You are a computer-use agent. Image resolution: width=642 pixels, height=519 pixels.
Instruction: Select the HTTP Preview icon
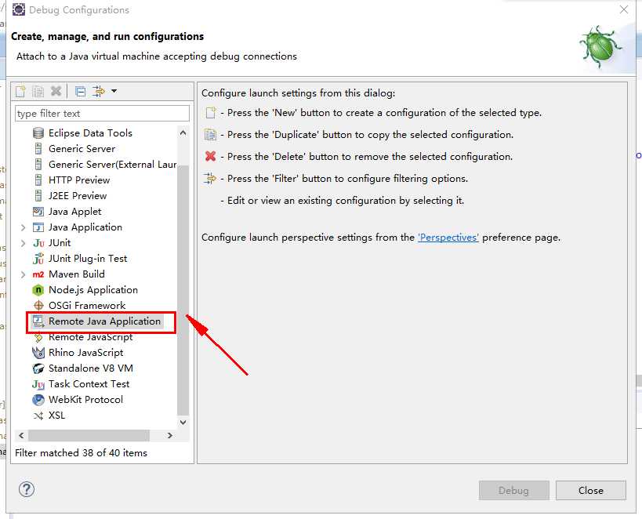[x=38, y=180]
